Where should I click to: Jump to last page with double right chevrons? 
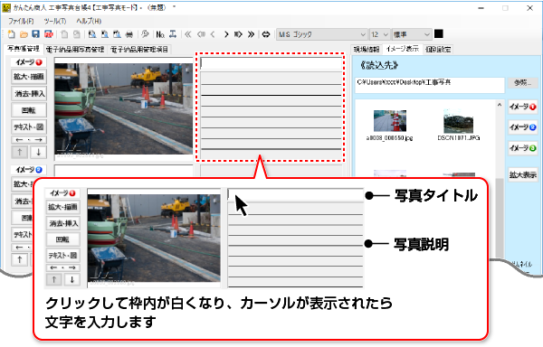coord(251,34)
